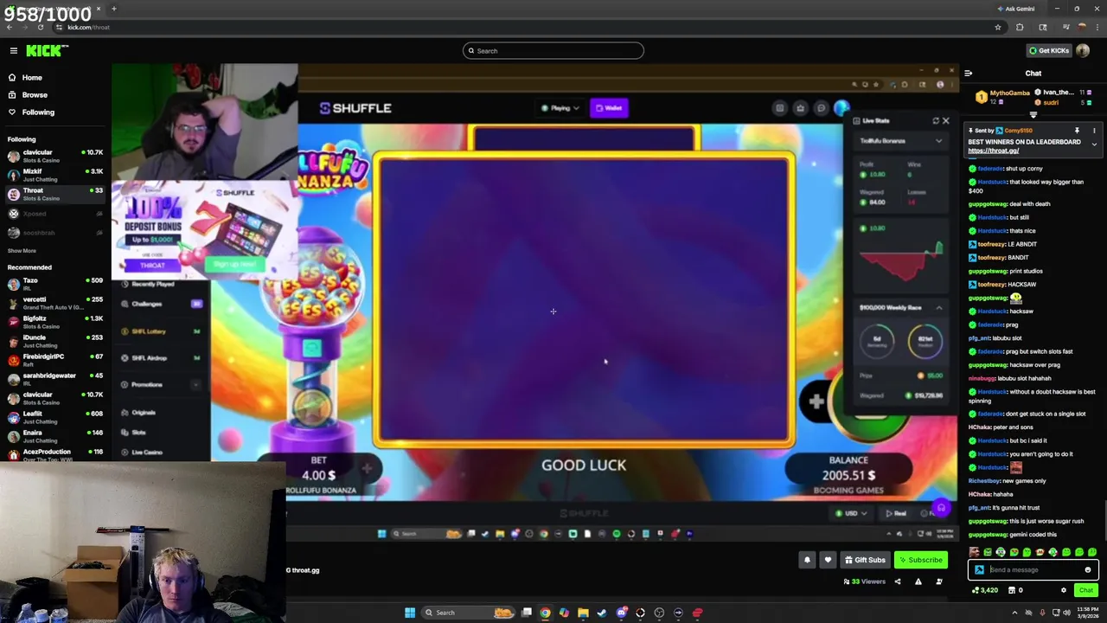Expand the pinned message chevron
The height and width of the screenshot is (623, 1107).
[x=1094, y=145]
